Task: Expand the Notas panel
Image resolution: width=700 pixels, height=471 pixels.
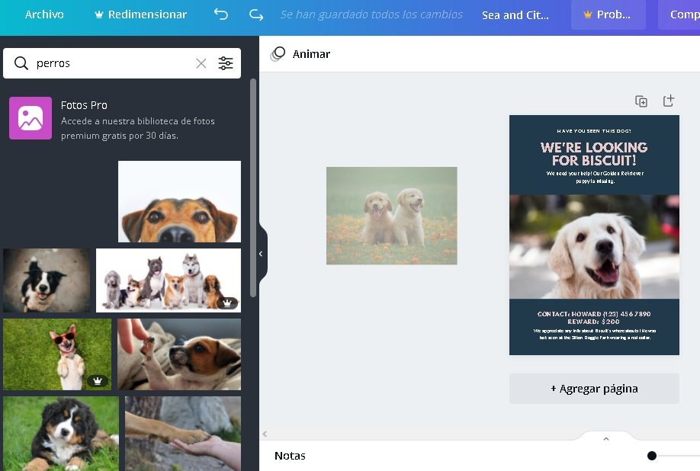Action: (605, 439)
